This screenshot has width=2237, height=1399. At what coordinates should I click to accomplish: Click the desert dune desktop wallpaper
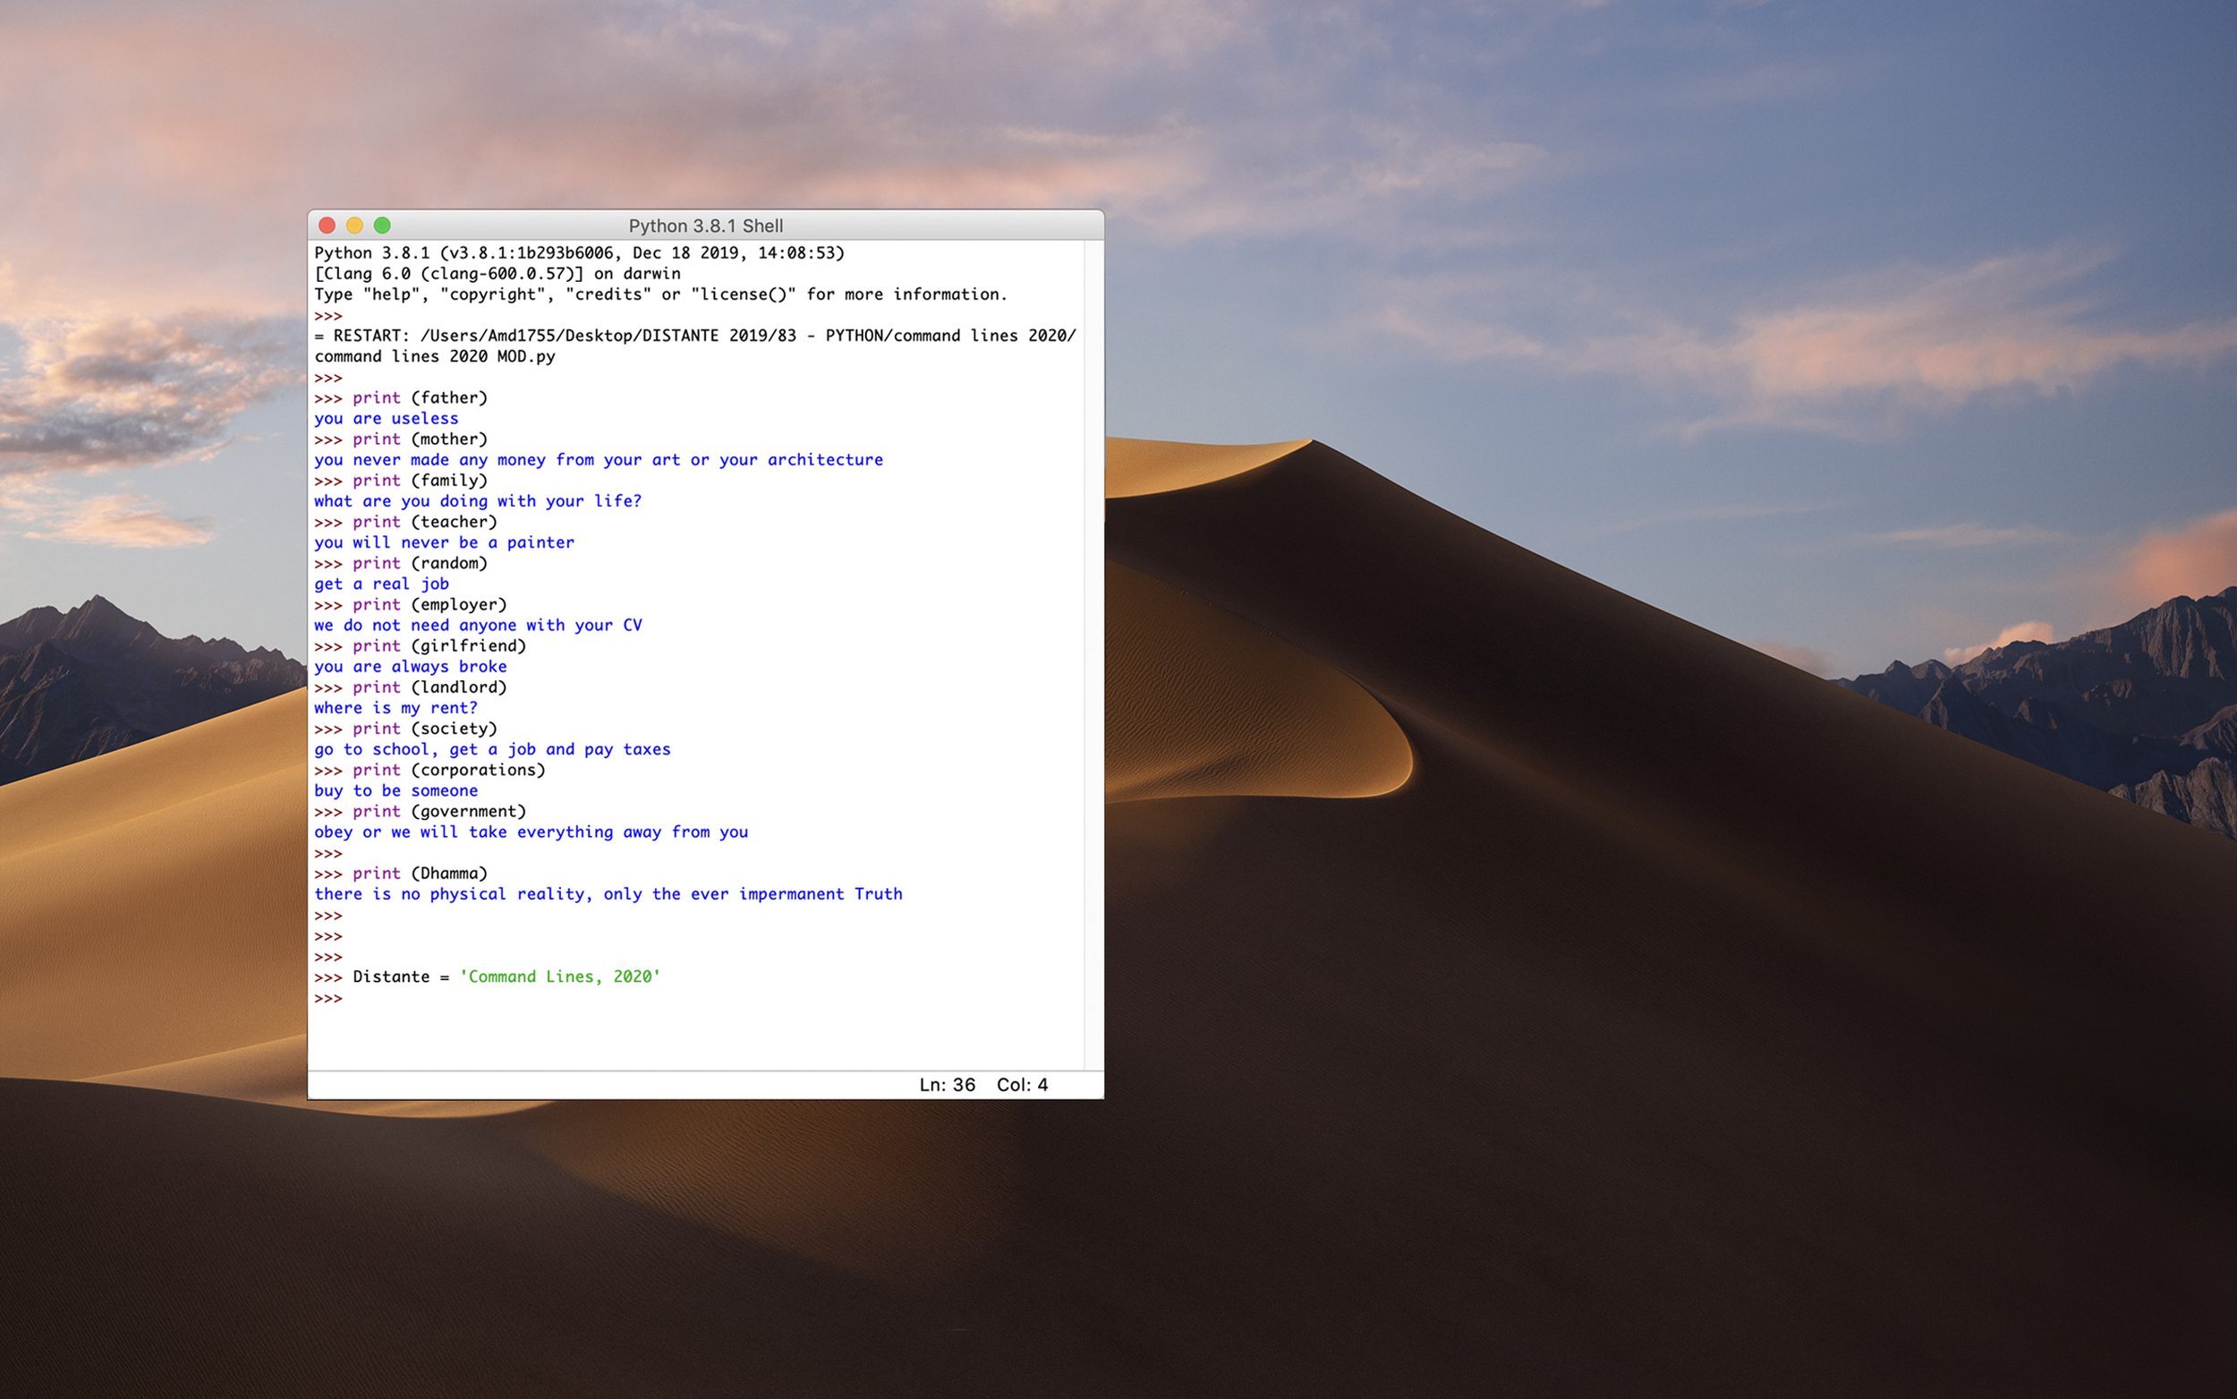(x=1572, y=926)
